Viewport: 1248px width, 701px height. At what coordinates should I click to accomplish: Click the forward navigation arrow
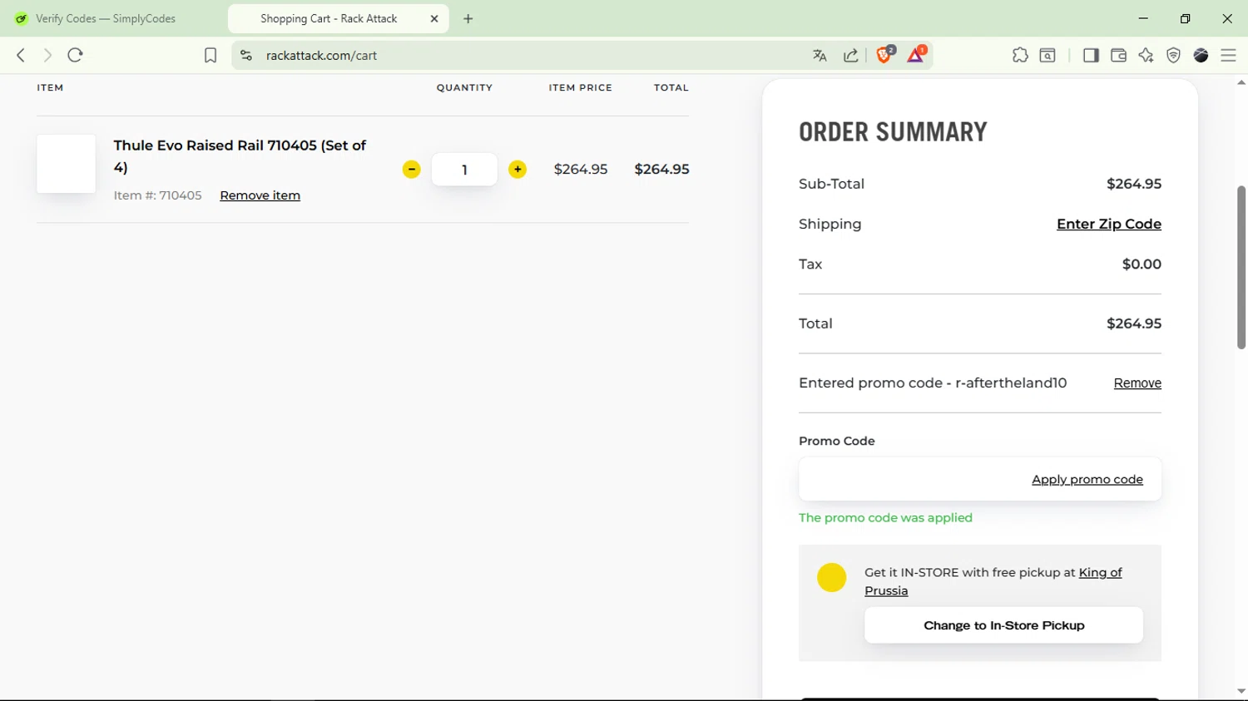coord(47,55)
